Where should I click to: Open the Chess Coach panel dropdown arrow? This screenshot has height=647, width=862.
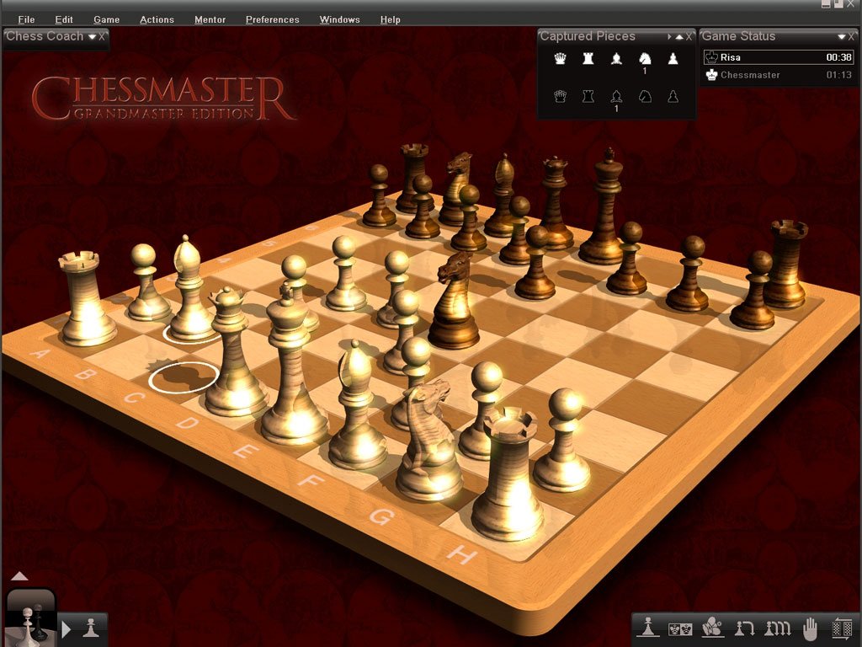click(92, 36)
